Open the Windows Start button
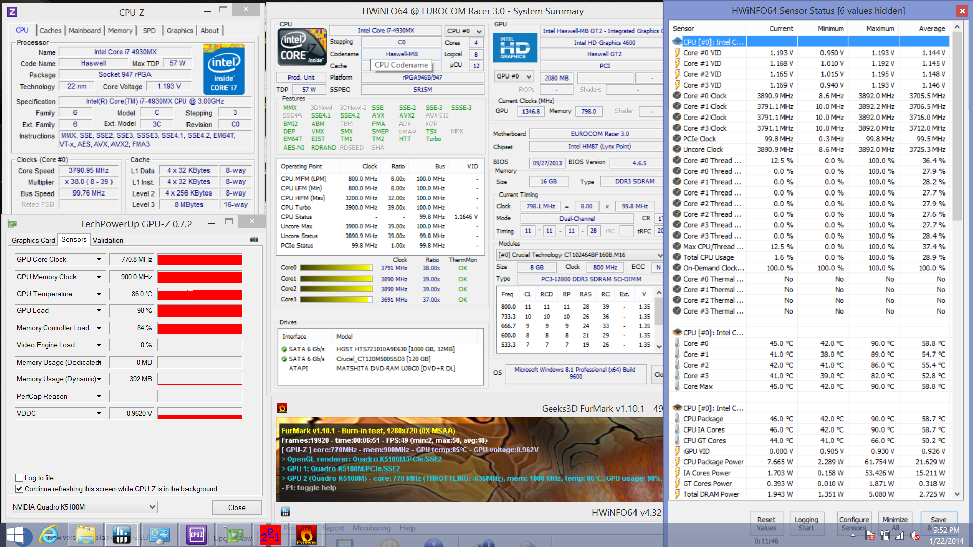 pyautogui.click(x=16, y=535)
